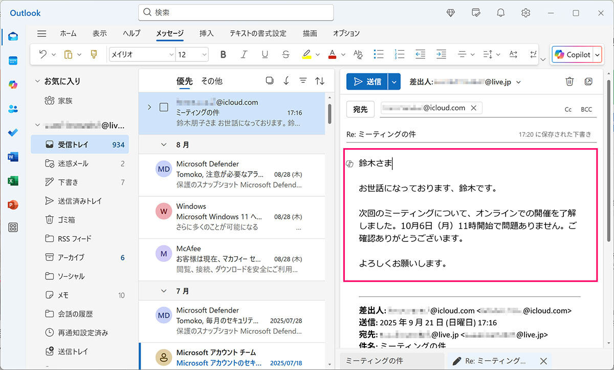Insert a bulleted list

379,54
